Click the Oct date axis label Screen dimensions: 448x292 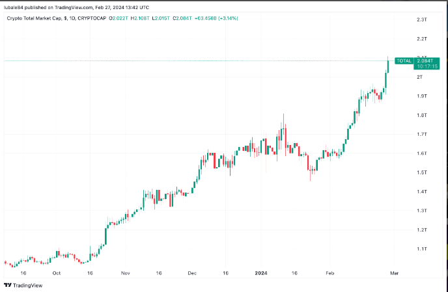(57, 273)
